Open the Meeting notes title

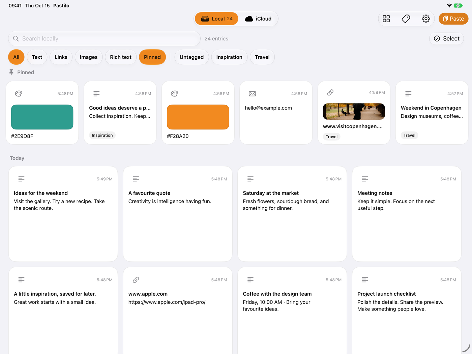(x=375, y=193)
